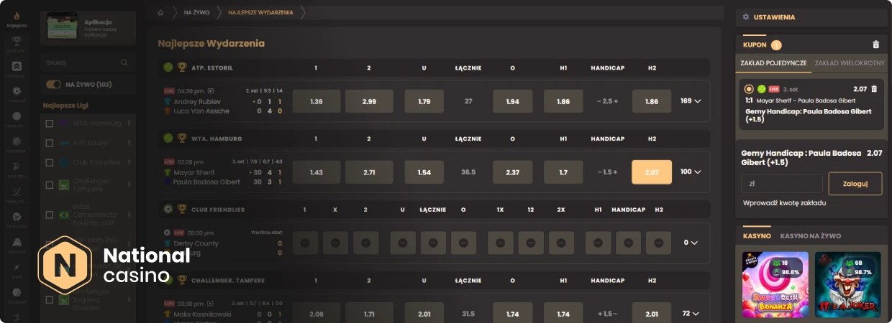892x323 pixels.
Task: Bet on Mayar Sherif at odds 1.43
Action: [x=316, y=172]
